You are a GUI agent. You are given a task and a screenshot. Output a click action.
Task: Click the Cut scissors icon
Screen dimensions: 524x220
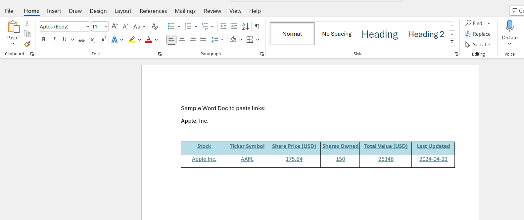click(x=27, y=23)
